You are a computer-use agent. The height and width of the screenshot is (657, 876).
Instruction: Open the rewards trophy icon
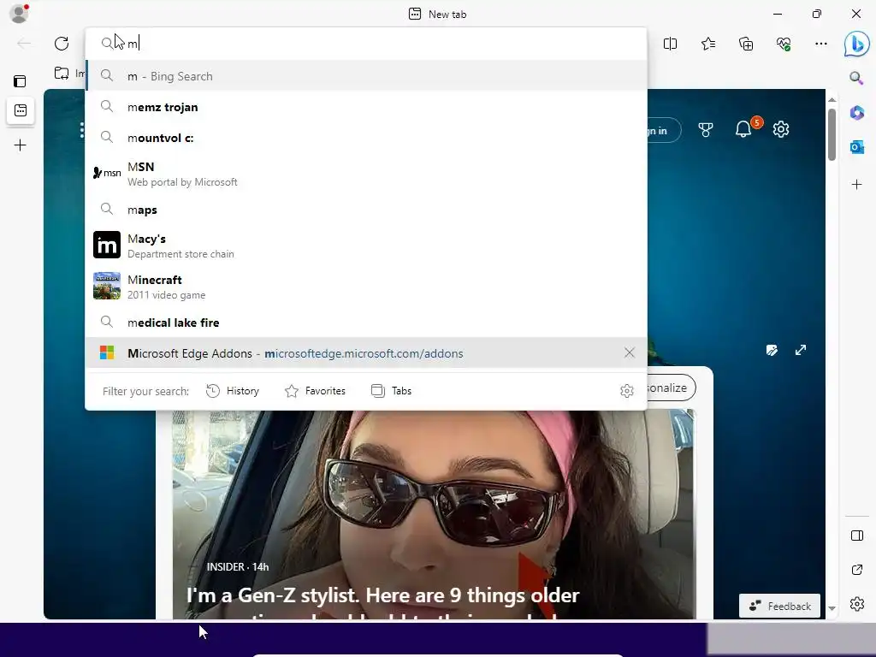706,130
